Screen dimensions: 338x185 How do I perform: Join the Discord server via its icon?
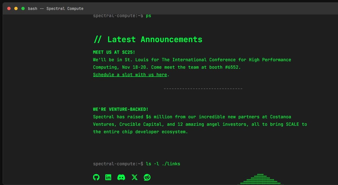coord(121,177)
